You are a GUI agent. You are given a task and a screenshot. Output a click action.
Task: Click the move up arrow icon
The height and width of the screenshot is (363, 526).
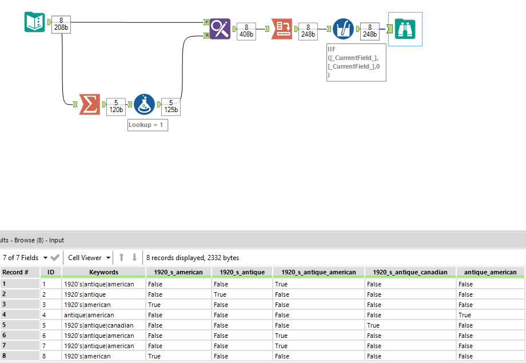121,257
